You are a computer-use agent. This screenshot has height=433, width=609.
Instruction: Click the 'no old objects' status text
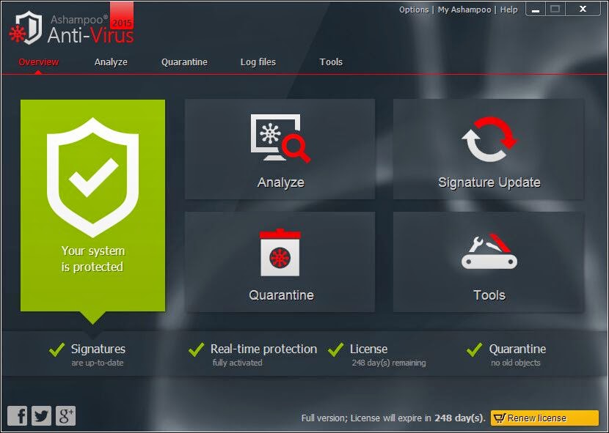[x=515, y=363]
